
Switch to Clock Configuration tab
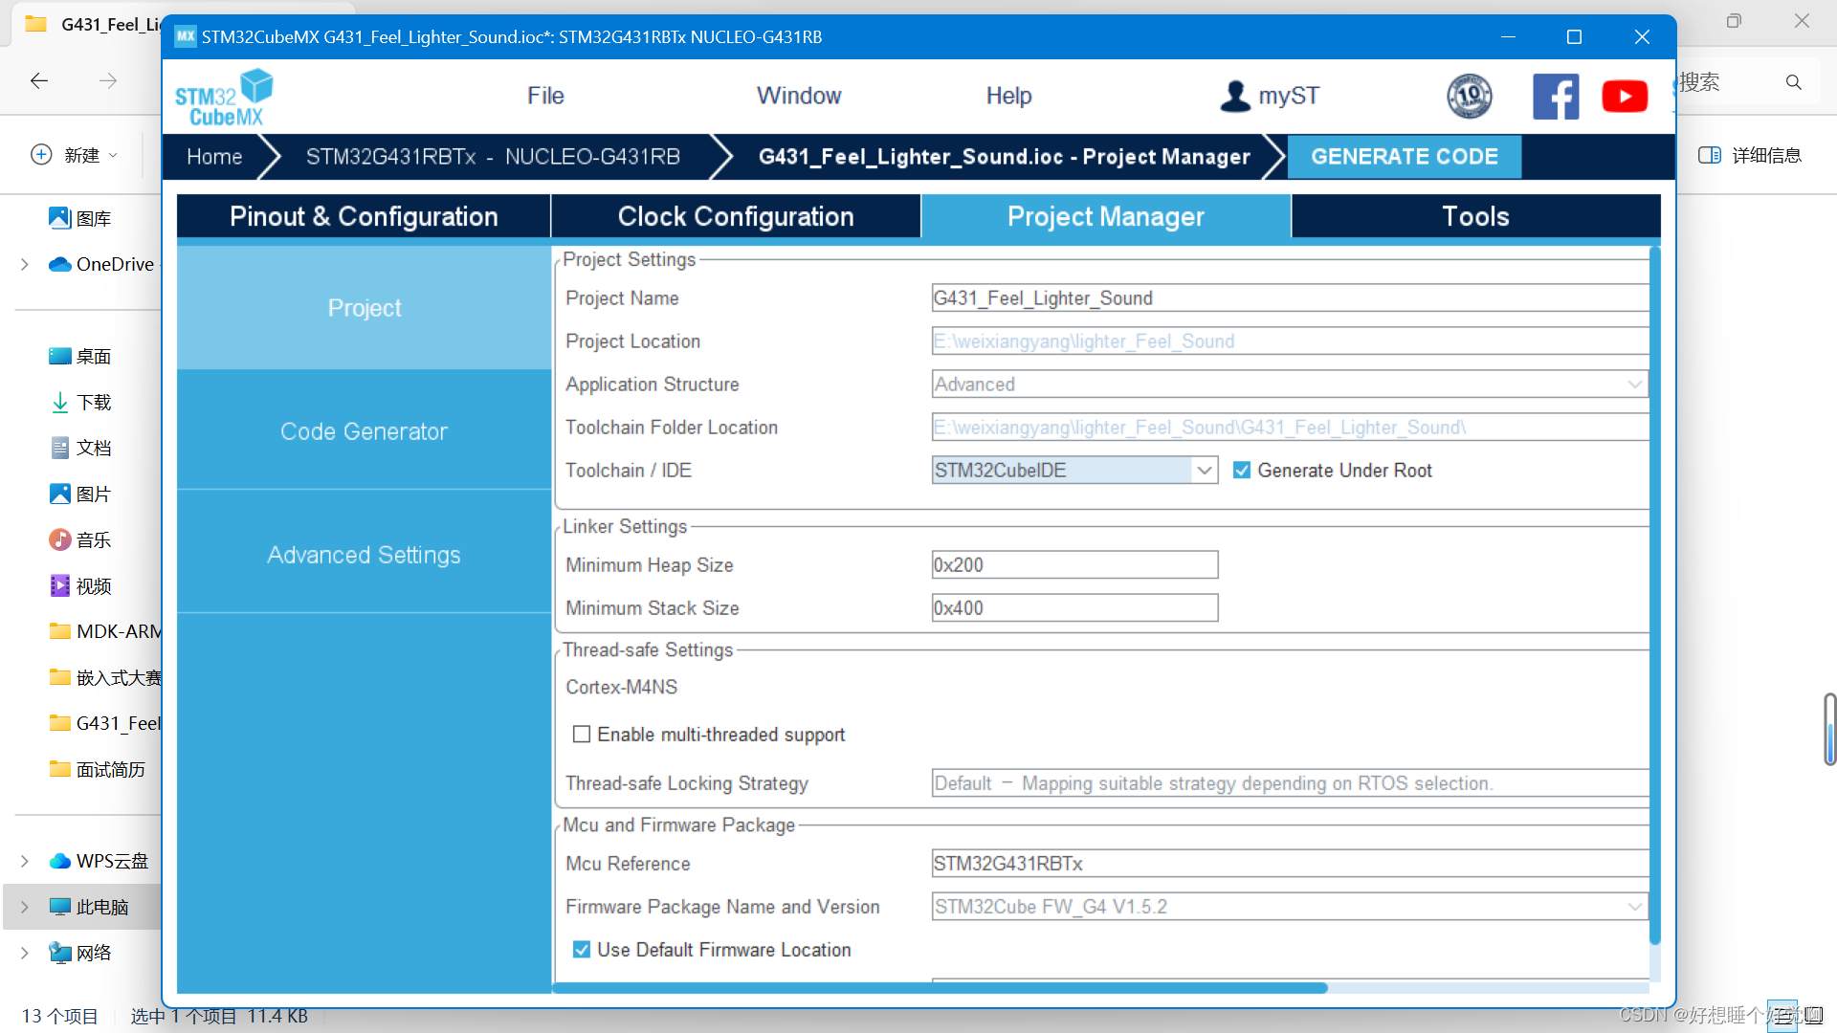(x=736, y=216)
